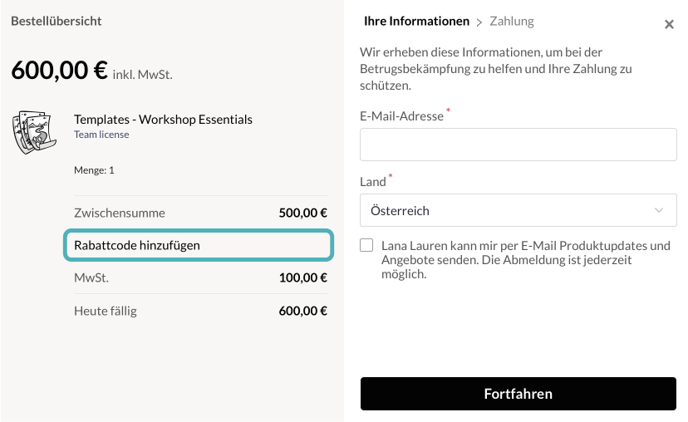The height and width of the screenshot is (422, 688).
Task: Open the Land dropdown showing Österreich
Action: coord(518,211)
